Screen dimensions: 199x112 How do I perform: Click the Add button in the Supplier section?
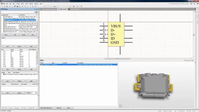click(7, 93)
